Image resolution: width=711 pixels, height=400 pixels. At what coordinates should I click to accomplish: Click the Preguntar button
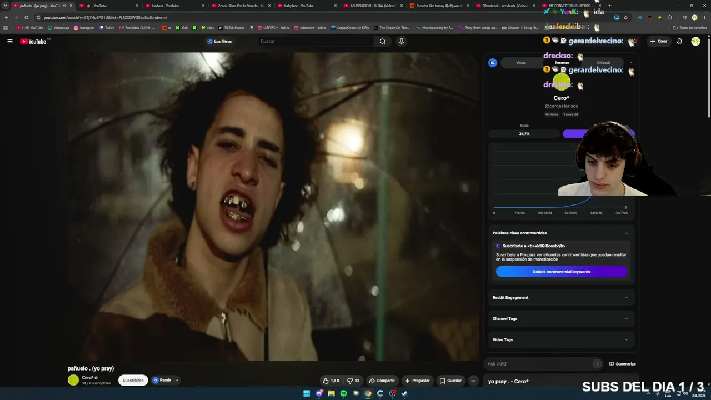click(417, 381)
